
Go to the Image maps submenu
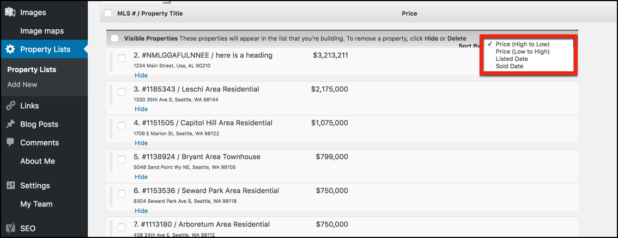(x=42, y=31)
